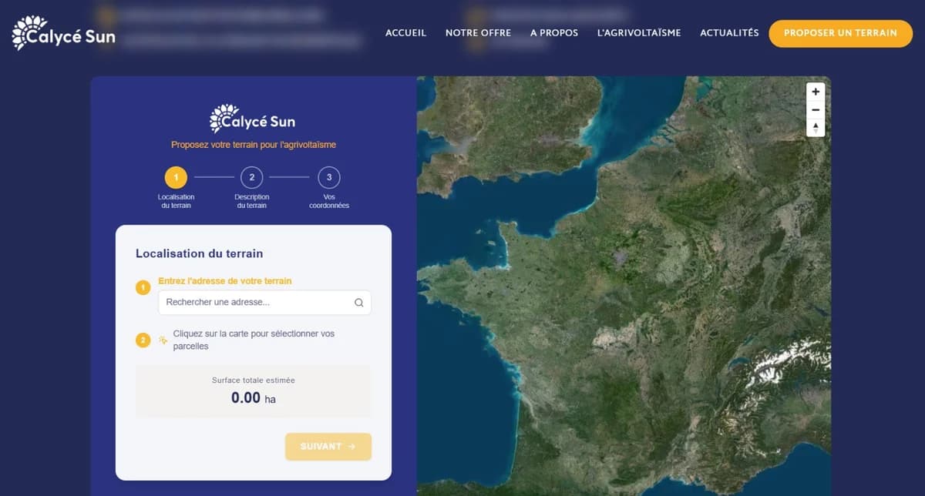The height and width of the screenshot is (496, 925).
Task: Click the PROPOSER UN TERRAIN button
Action: pos(840,33)
